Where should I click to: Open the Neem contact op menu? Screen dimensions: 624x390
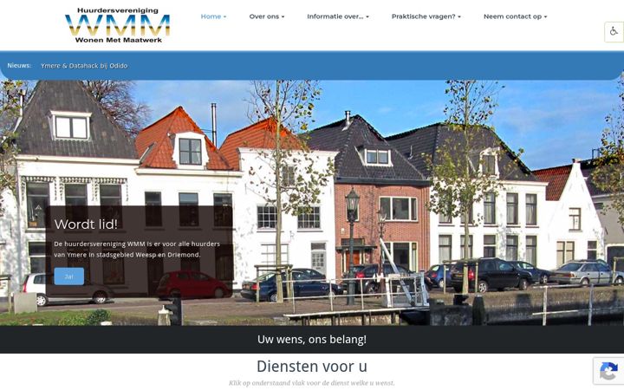515,16
